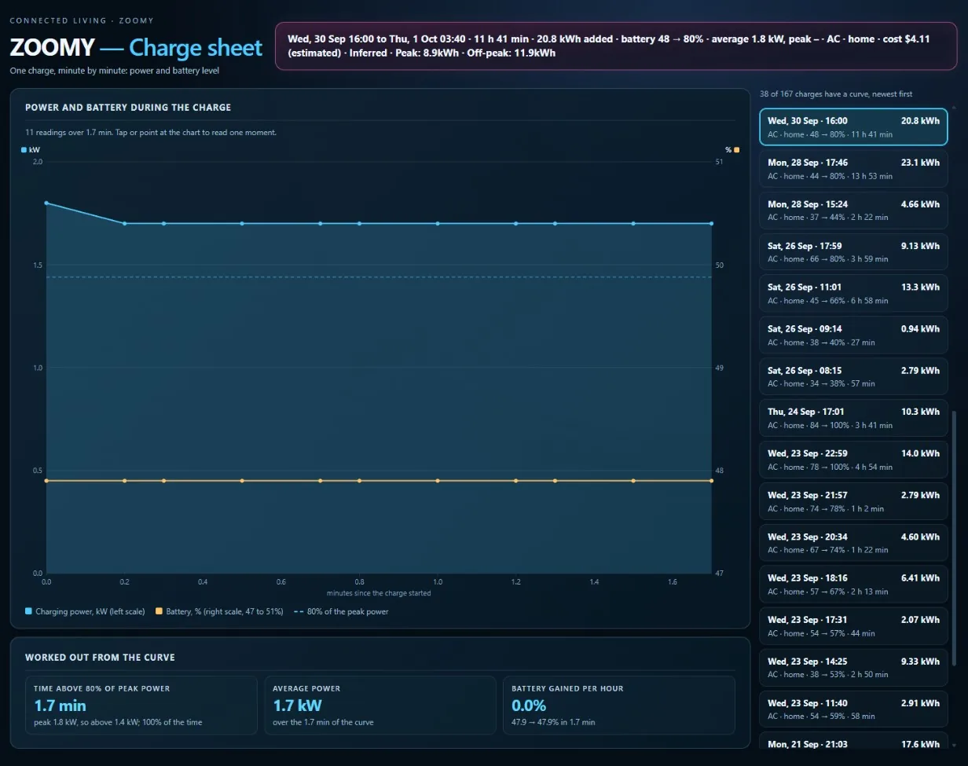The width and height of the screenshot is (968, 766).
Task: Click the 'Worked out from the curve' heading
Action: click(100, 658)
